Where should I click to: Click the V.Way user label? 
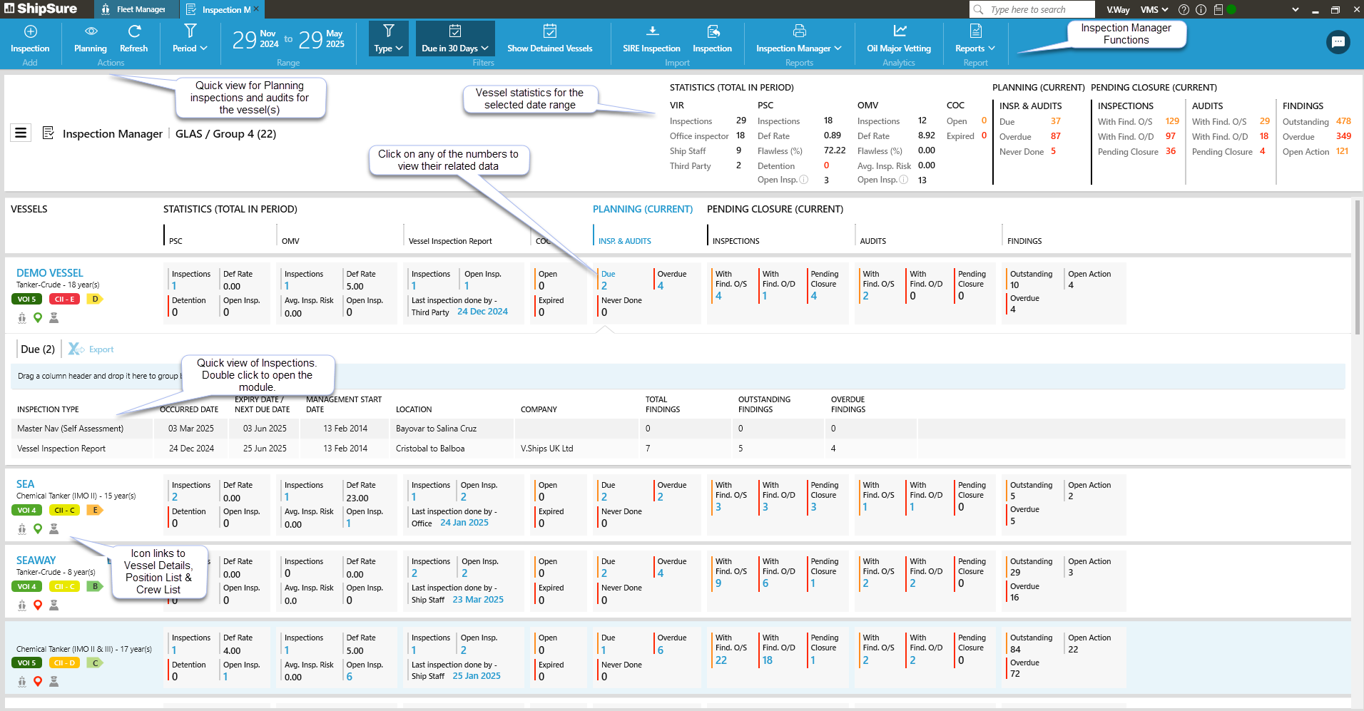[1118, 9]
